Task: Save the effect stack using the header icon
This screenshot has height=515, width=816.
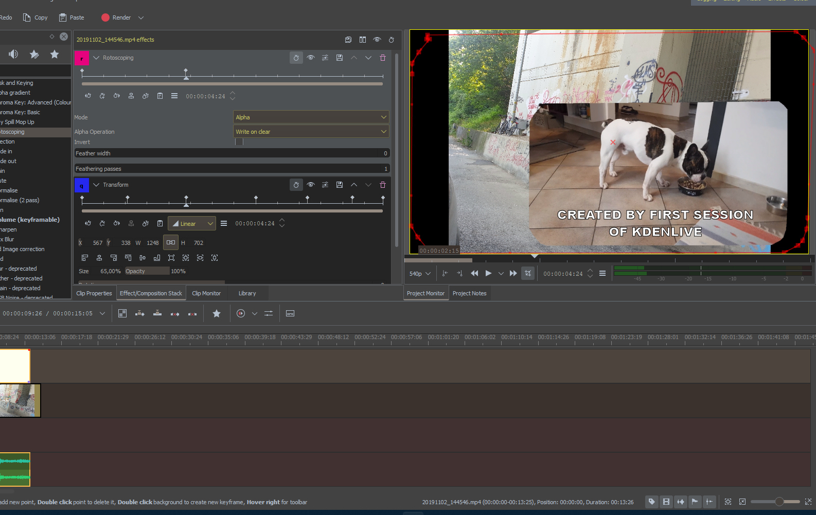Action: 348,40
